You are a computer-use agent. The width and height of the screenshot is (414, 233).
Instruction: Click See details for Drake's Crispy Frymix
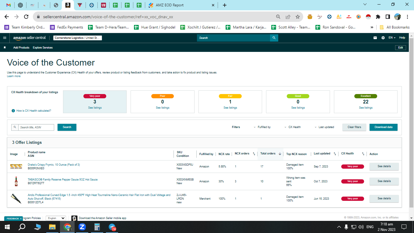click(384, 166)
